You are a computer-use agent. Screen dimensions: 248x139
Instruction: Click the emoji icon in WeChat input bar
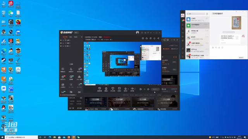(x=213, y=47)
